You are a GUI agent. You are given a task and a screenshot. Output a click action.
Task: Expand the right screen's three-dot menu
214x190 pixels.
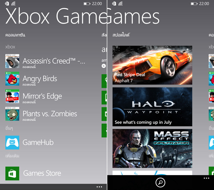[x=206, y=178]
